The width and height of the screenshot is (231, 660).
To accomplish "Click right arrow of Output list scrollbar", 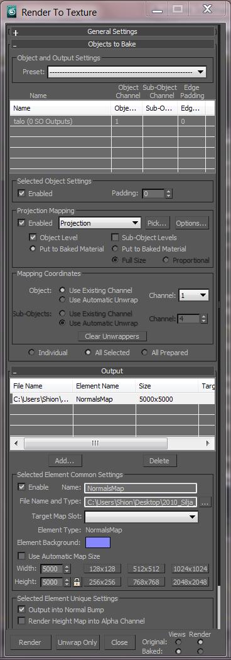I will (208, 443).
